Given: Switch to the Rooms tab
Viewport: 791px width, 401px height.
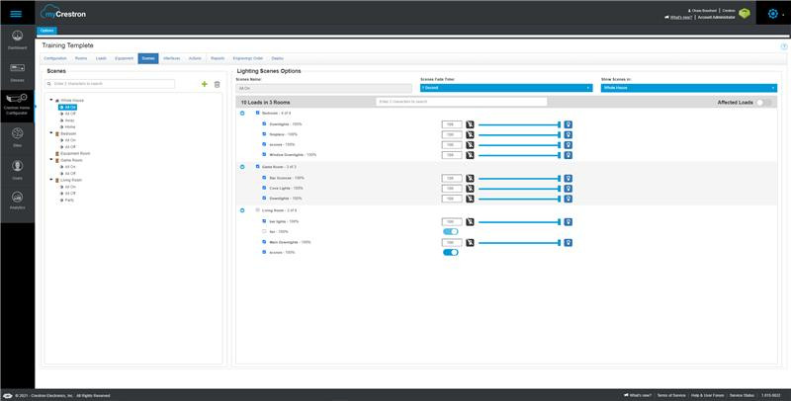Looking at the screenshot, I should point(81,58).
